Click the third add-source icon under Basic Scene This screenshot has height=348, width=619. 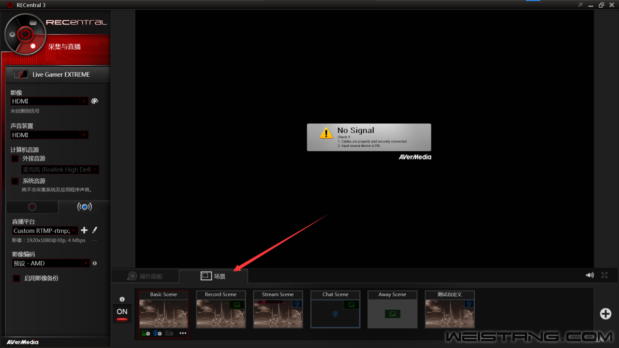point(169,333)
